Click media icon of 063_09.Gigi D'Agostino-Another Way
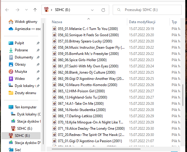 coord(54,78)
